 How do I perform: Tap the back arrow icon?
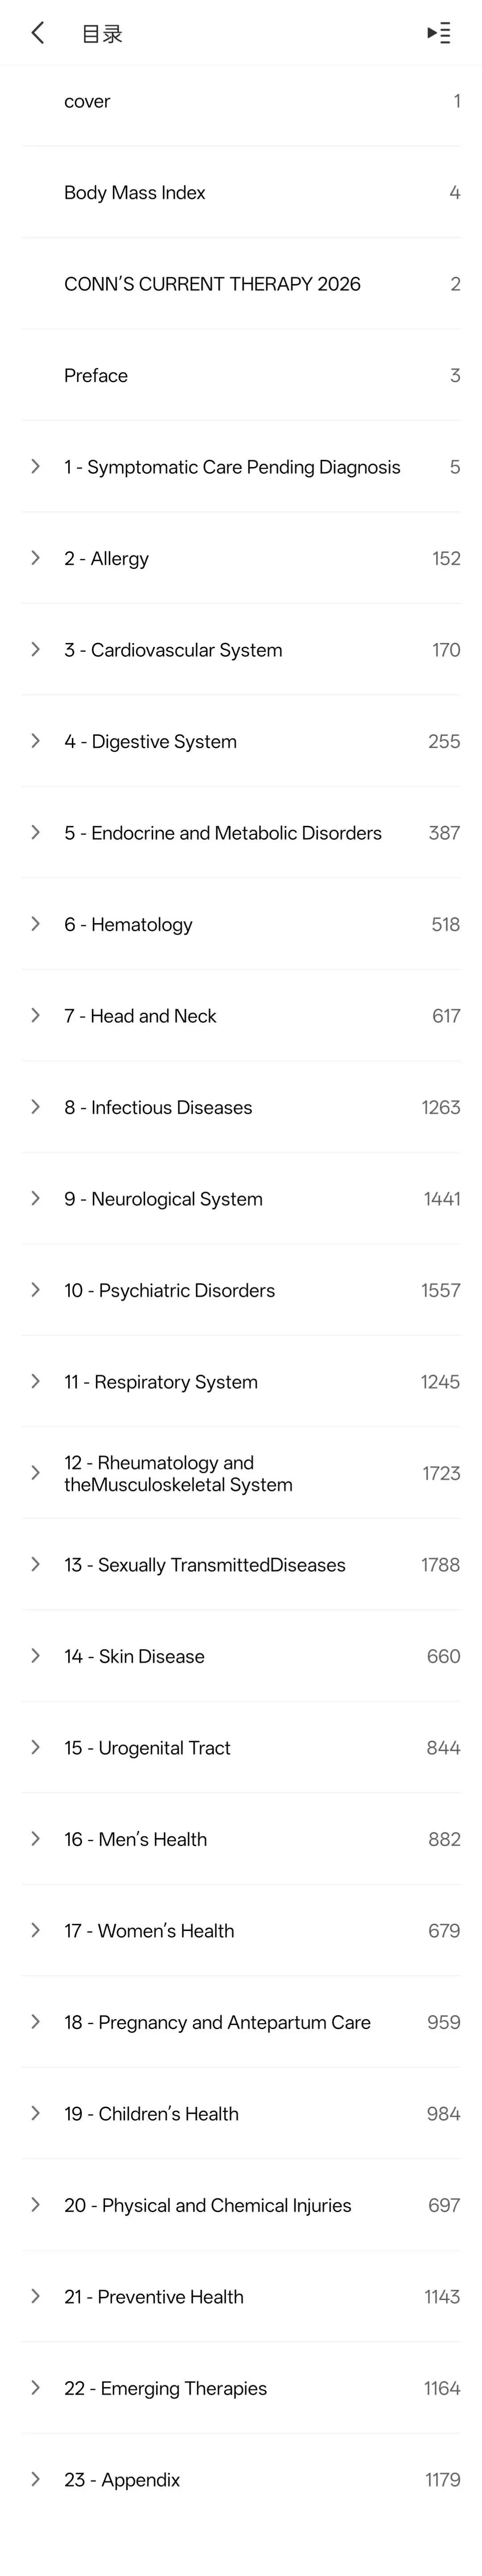pyautogui.click(x=38, y=33)
